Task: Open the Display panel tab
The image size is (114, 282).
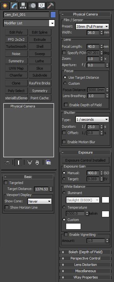Action: pyautogui.click(x=42, y=6)
